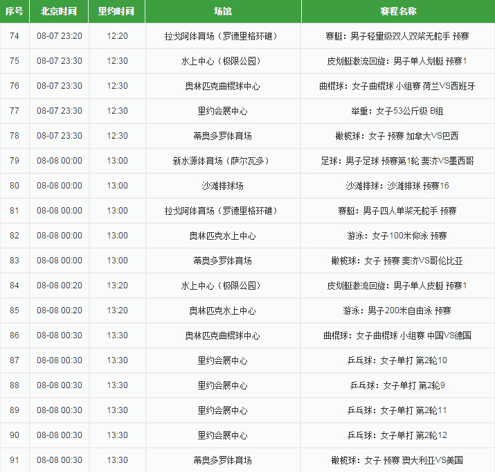Select row number 85 cell

tap(15, 311)
